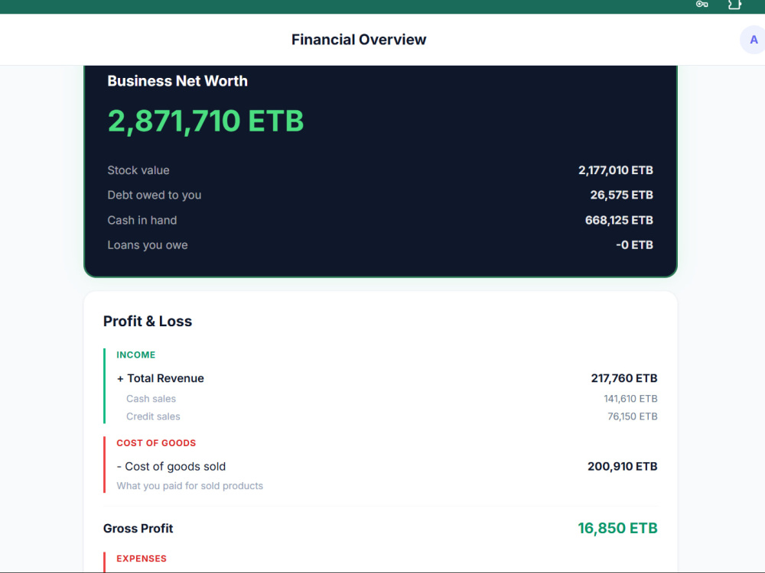Click the COST OF GOODS section label
This screenshot has height=573, width=765.
(156, 443)
